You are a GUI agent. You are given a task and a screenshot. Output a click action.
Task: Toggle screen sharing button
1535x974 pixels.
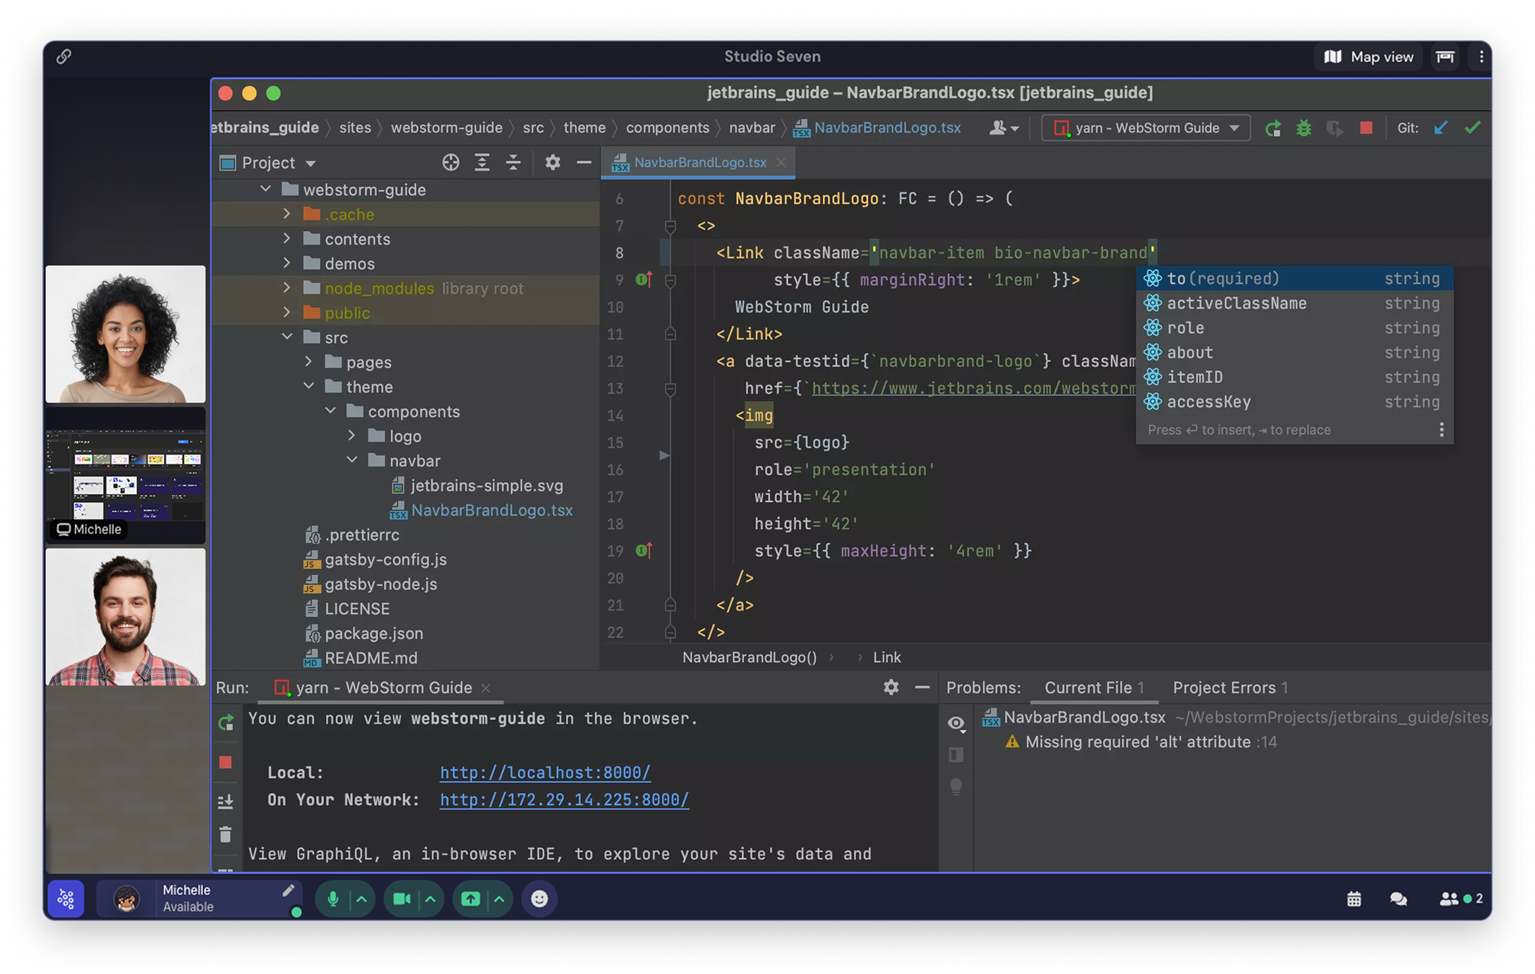click(x=470, y=899)
